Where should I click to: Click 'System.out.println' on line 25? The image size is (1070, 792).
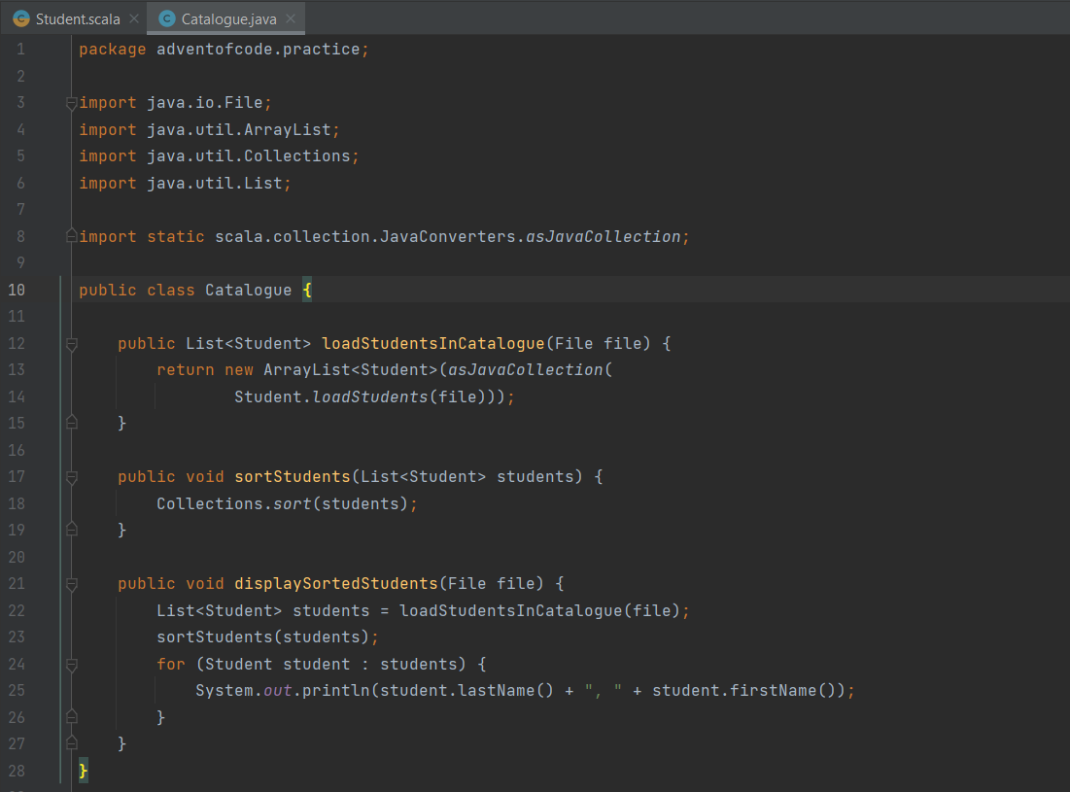(x=283, y=690)
